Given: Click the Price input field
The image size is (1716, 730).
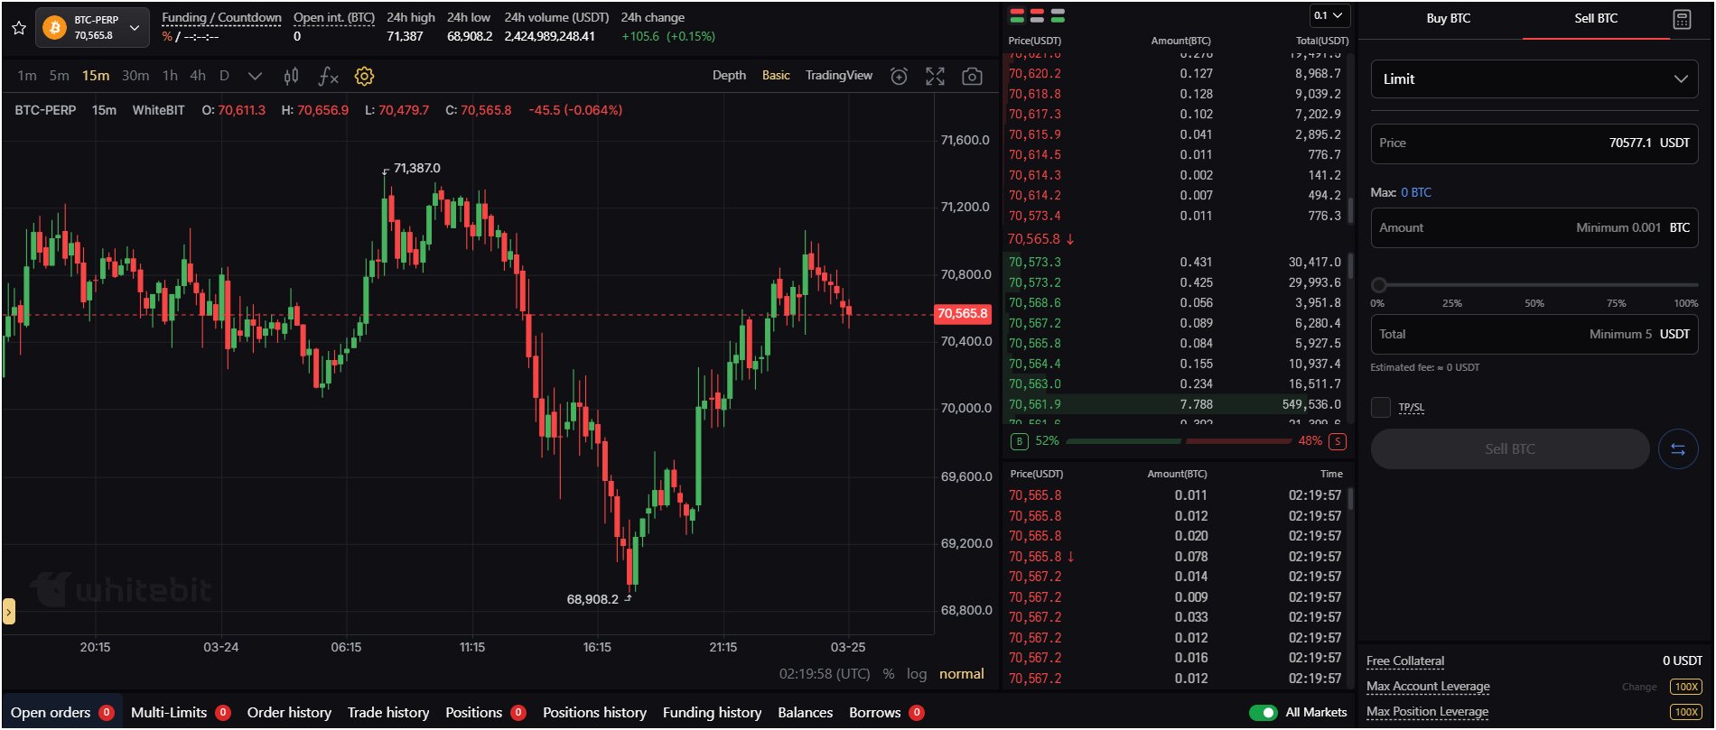Looking at the screenshot, I should 1534,143.
